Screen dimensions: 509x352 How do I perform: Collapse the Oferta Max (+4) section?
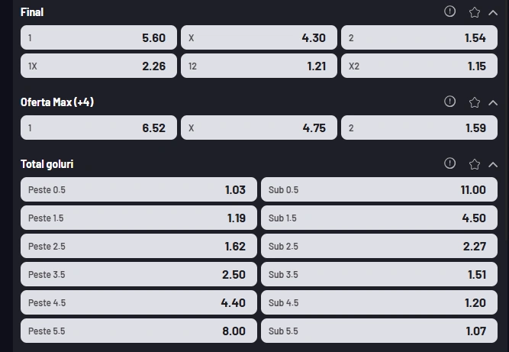(x=493, y=103)
